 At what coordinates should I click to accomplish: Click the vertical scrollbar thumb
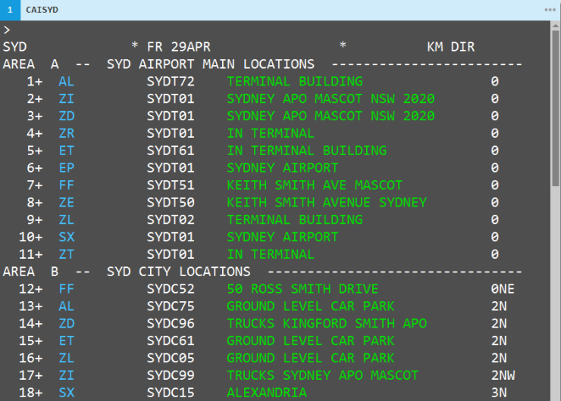pyautogui.click(x=555, y=108)
